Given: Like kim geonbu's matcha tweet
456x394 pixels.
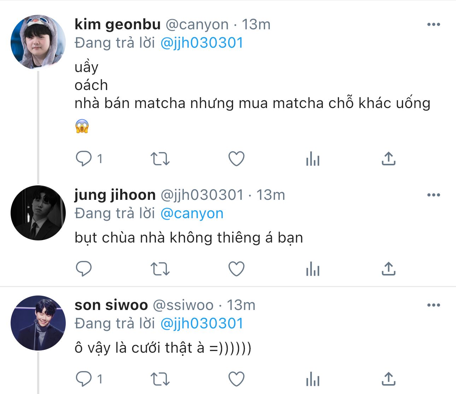Looking at the screenshot, I should pos(236,159).
